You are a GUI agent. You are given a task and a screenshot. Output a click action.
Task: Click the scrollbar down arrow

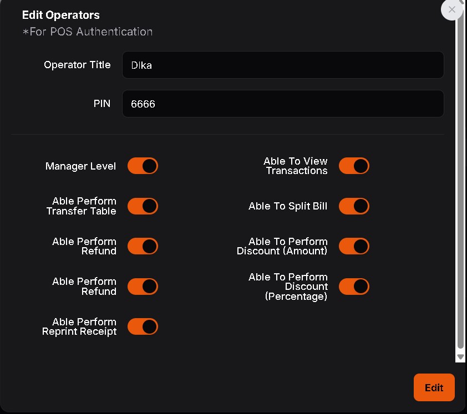point(460,357)
